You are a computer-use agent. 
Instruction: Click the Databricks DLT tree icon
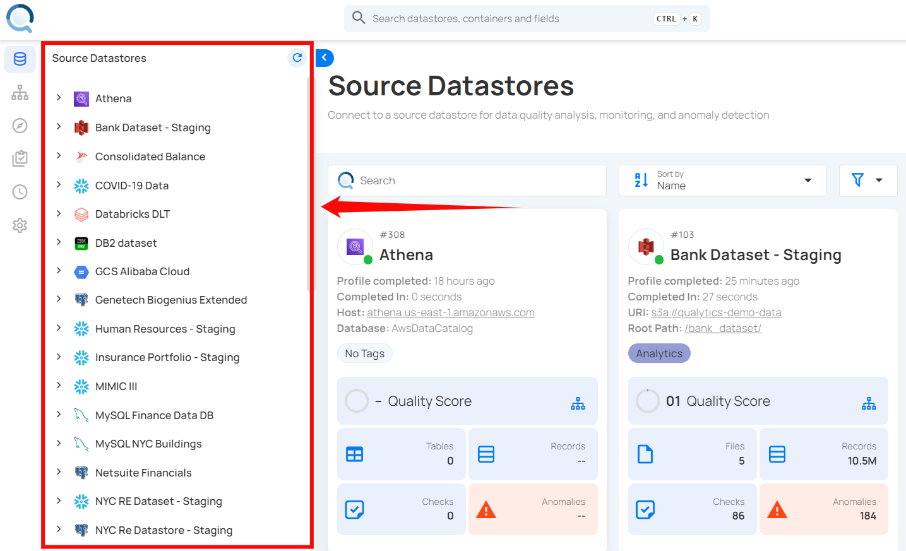tap(81, 215)
